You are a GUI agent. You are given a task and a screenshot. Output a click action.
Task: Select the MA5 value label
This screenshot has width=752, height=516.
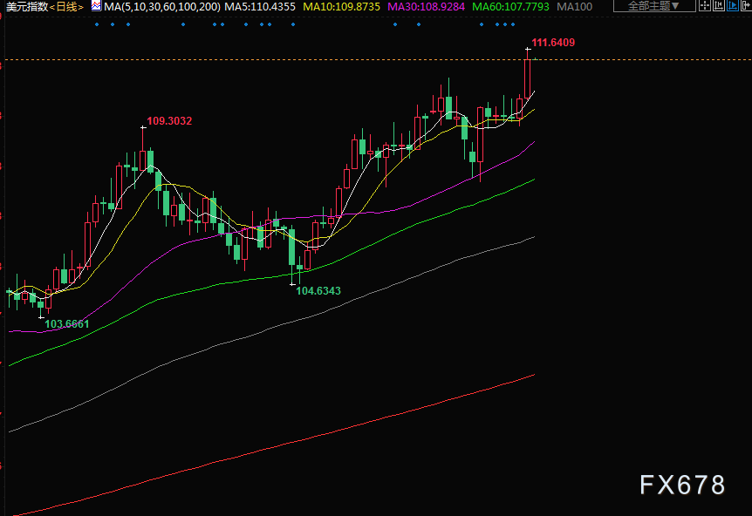260,7
